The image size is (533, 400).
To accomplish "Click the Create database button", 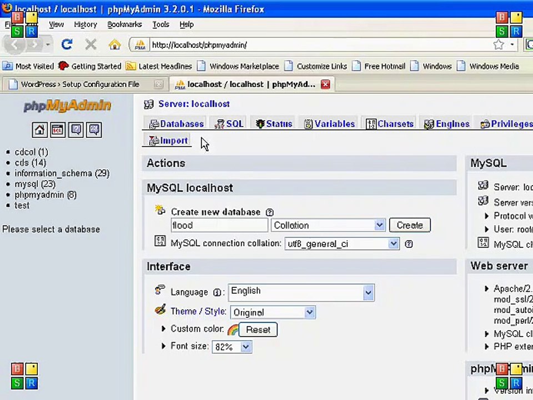I will [x=410, y=225].
